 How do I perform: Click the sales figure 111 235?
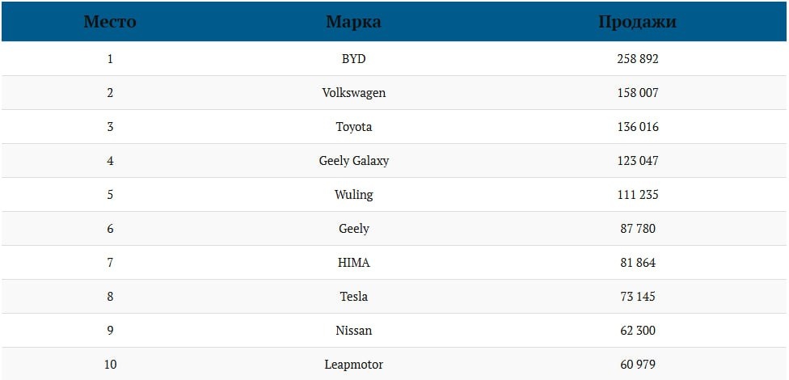coord(638,195)
